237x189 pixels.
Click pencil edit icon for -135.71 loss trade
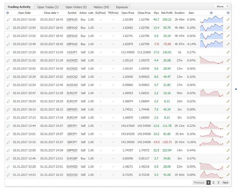pyautogui.click(x=228, y=142)
